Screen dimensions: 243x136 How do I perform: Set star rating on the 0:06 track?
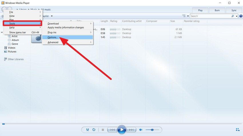click(115, 29)
